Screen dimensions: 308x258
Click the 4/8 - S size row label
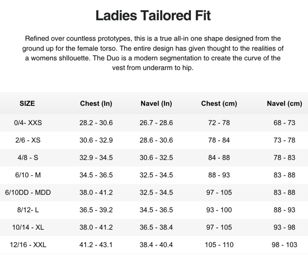pyautogui.click(x=28, y=158)
